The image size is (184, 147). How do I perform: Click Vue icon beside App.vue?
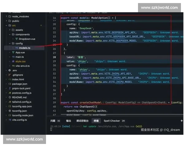[13, 52]
